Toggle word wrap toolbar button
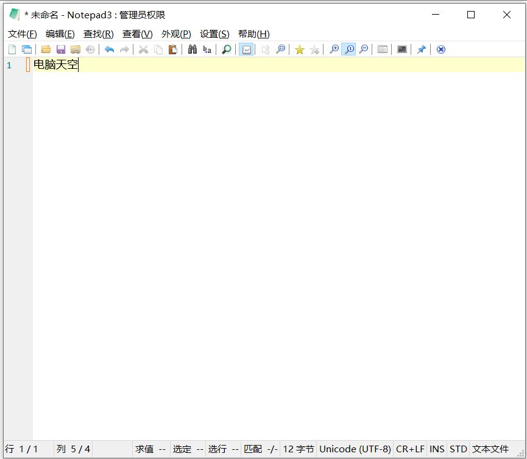This screenshot has width=527, height=459. click(246, 49)
